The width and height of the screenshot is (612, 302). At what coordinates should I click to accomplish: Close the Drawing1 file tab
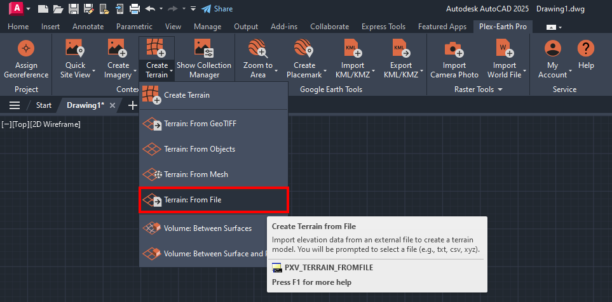(112, 105)
